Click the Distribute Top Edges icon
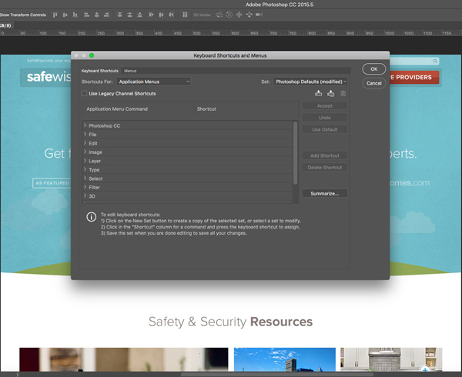Viewport: 462px width, 377px height. [119, 15]
